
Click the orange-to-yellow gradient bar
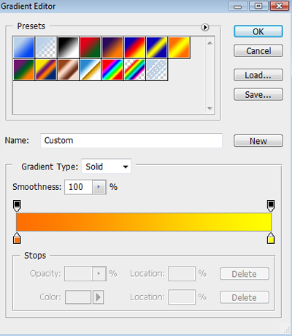[144, 222]
